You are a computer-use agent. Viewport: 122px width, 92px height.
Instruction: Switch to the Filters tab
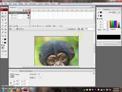click(22, 71)
